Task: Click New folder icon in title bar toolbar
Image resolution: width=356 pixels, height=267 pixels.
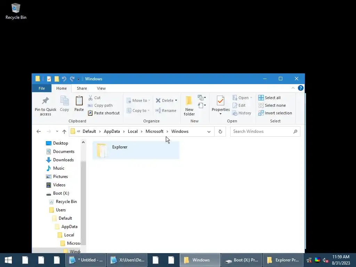Action: pos(57,79)
